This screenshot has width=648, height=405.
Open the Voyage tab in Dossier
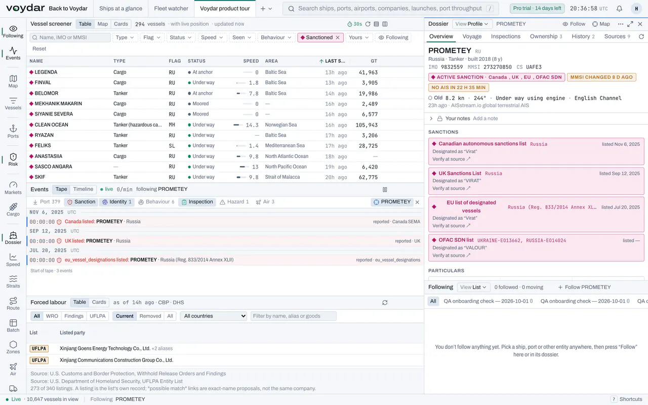(472, 36)
